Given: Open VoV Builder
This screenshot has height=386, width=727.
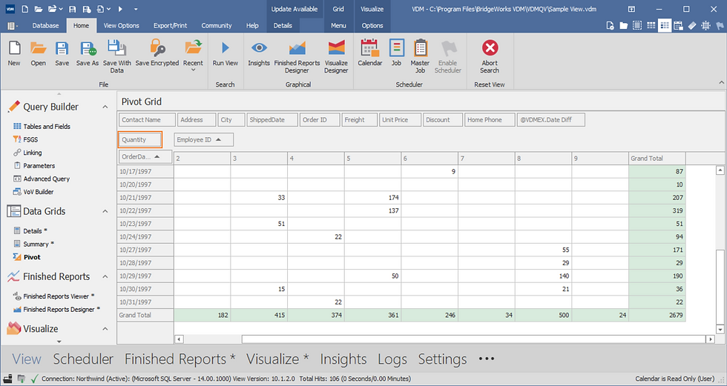Looking at the screenshot, I should pyautogui.click(x=33, y=192).
